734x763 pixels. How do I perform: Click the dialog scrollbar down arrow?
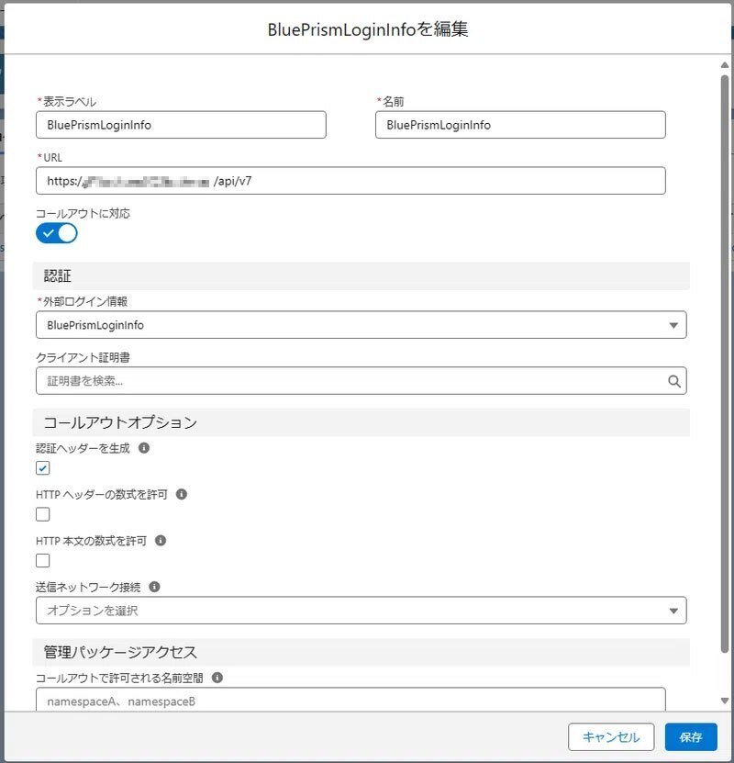click(x=724, y=701)
